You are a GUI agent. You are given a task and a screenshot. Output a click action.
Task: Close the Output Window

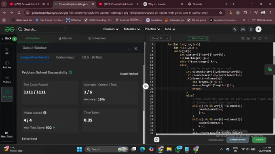click(x=136, y=49)
